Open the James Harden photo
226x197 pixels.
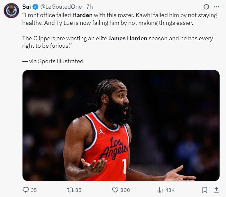pos(121,125)
